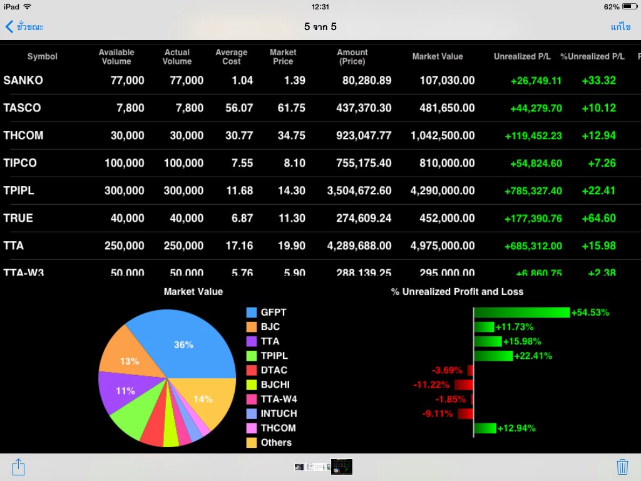Viewport: 641px width, 481px height.
Task: Select the THCOM symbol in table
Action: [x=23, y=135]
